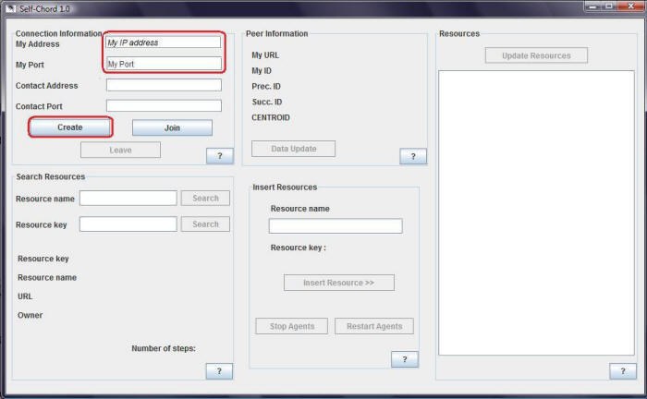Click the Search button beside Resource key
Viewport: 647px width, 399px height.
(205, 224)
